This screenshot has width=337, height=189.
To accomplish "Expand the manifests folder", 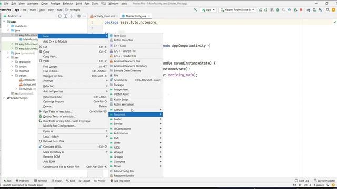I will tap(8, 26).
